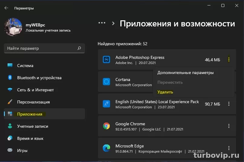Click the Приложения sidebar icon
The height and width of the screenshot is (162, 244).
[10, 114]
